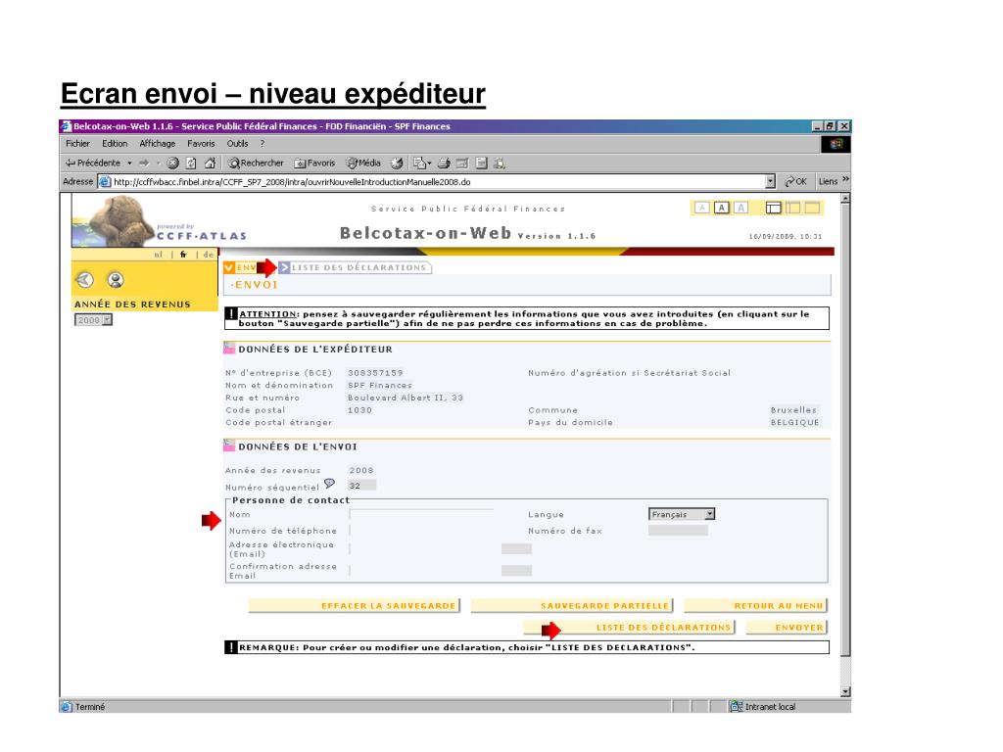This screenshot has width=1003, height=752.
Task: Click the Numéro séquentiel help bubble icon
Action: click(x=329, y=484)
